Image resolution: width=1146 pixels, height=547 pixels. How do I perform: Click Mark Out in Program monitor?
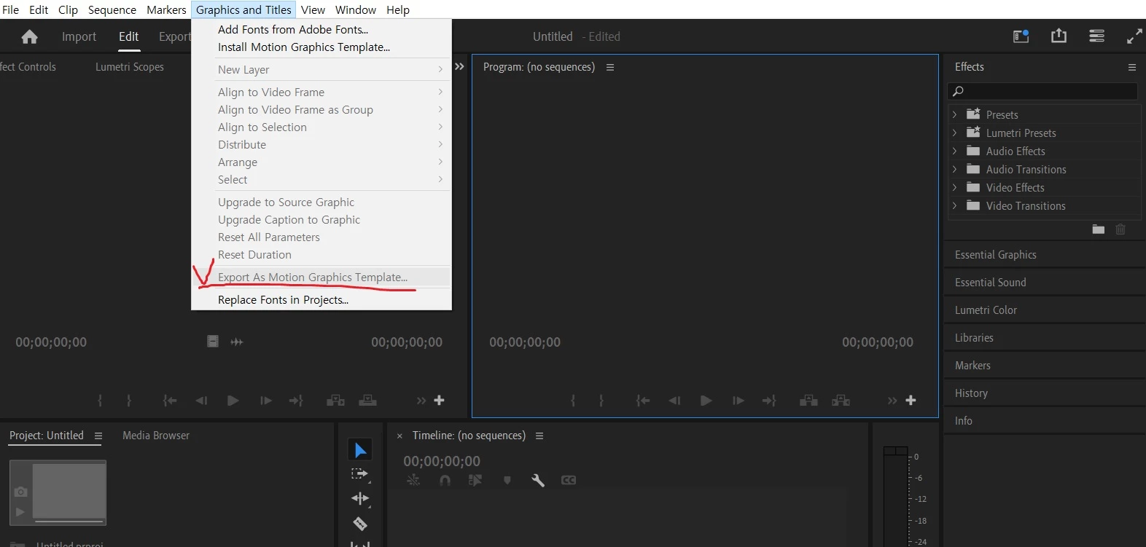601,401
